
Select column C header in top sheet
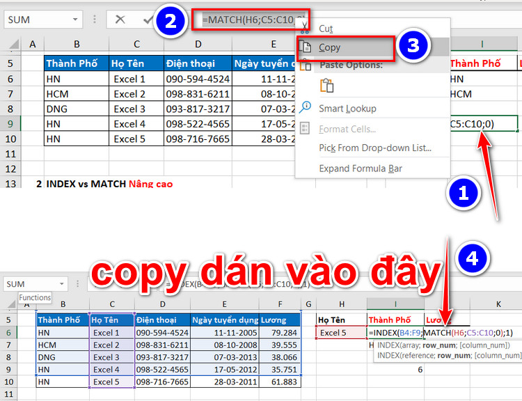[136, 45]
